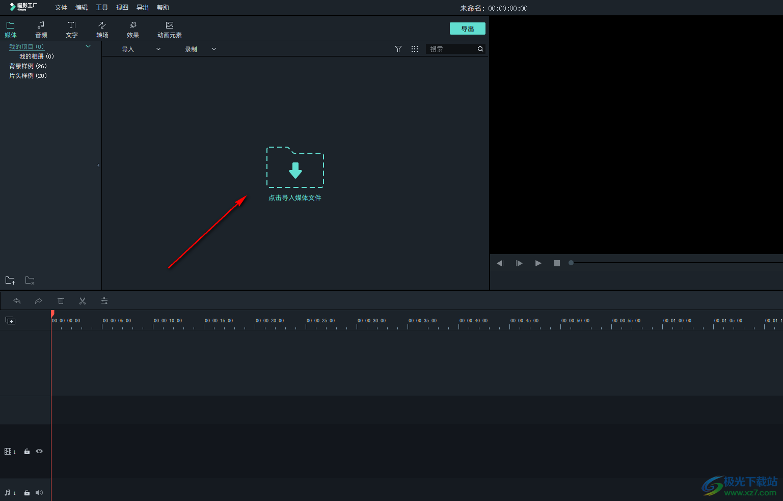
Task: Select 我的相册 (0) album
Action: [x=37, y=57]
